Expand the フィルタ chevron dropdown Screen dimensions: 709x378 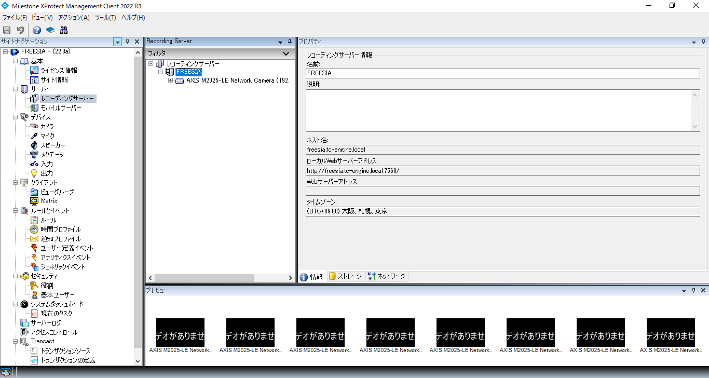[x=285, y=53]
